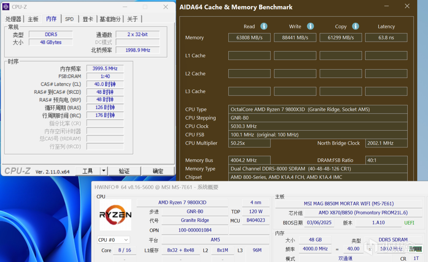The width and height of the screenshot is (428, 262).
Task: Click the 验证 button
Action: point(124,171)
